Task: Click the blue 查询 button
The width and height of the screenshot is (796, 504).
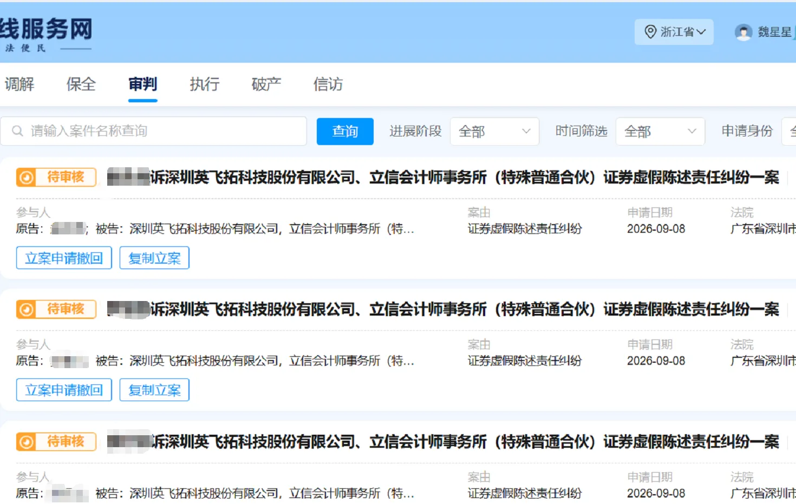Action: click(345, 132)
